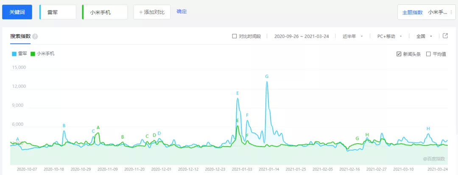Toggle the 雷军 blue legend swatch
The height and width of the screenshot is (175, 458).
point(14,54)
